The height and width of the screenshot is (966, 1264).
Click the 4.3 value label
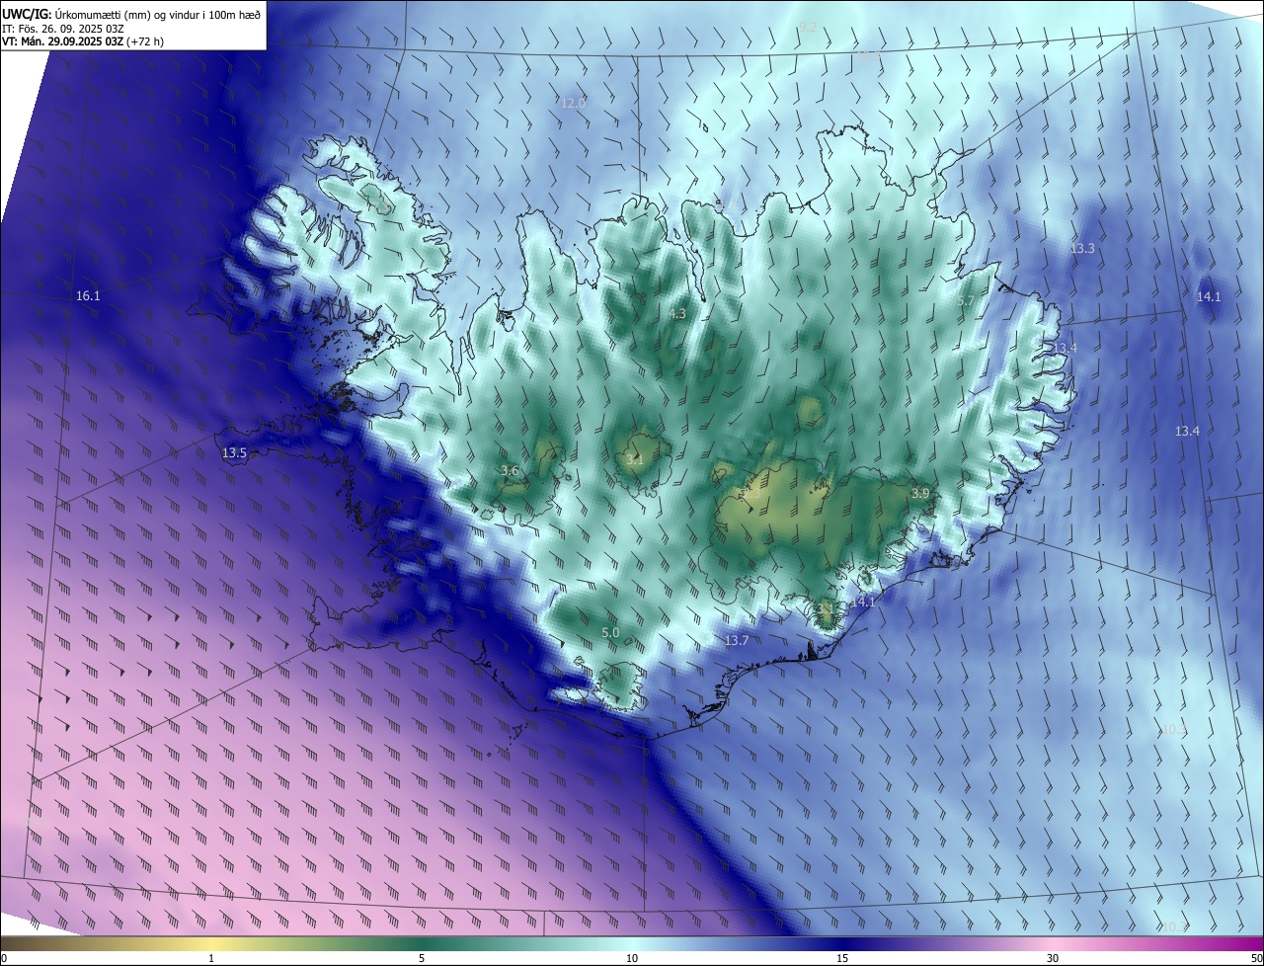[677, 313]
